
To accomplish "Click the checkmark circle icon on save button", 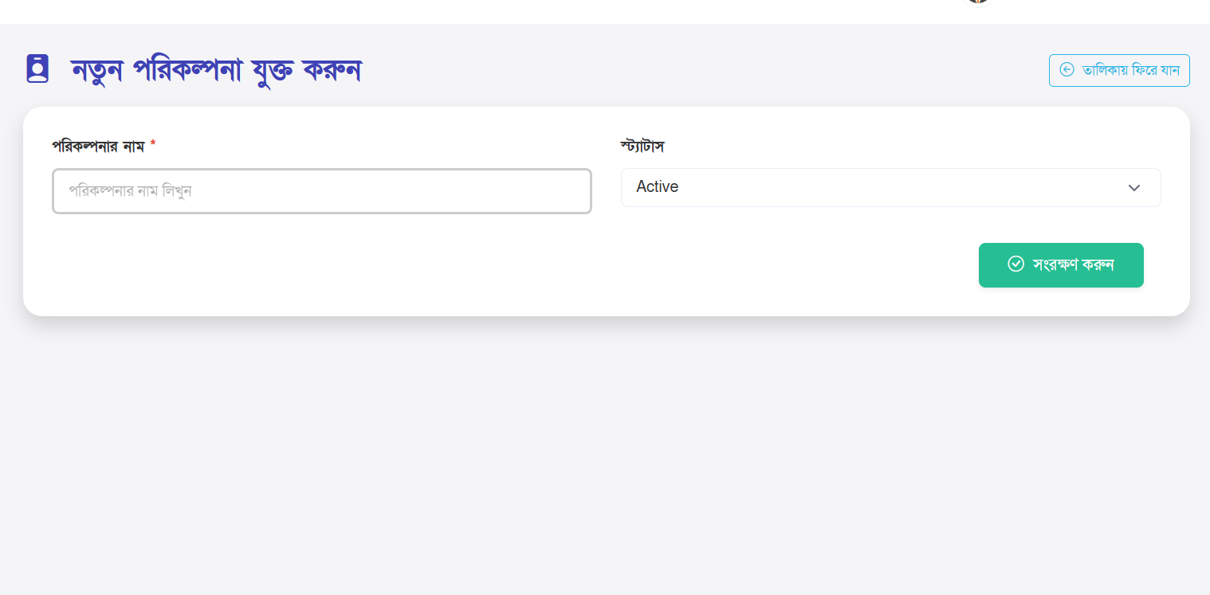I will pos(1016,264).
